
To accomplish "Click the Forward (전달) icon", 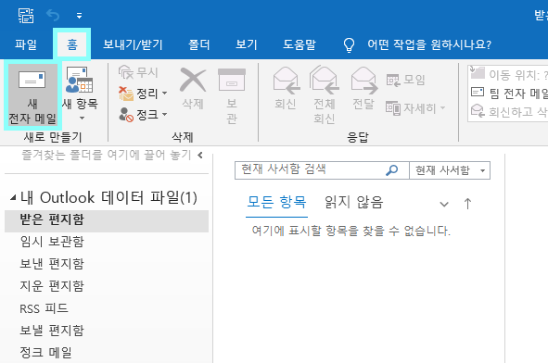I will [363, 81].
